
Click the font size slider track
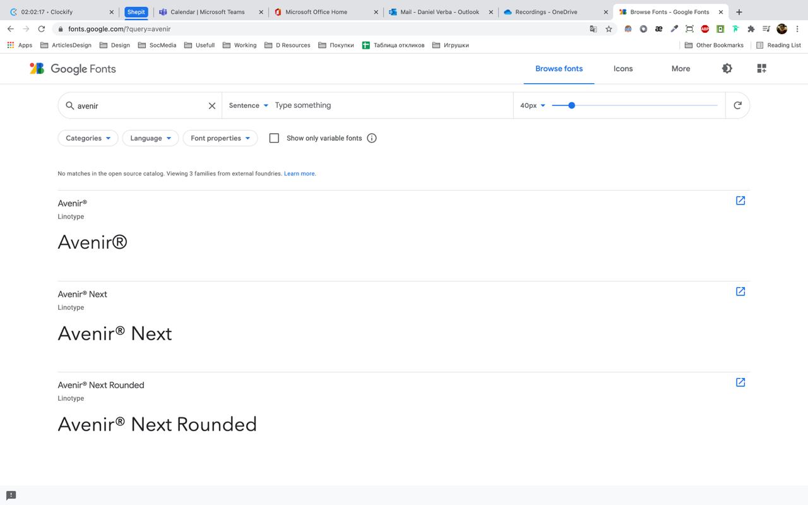(634, 105)
